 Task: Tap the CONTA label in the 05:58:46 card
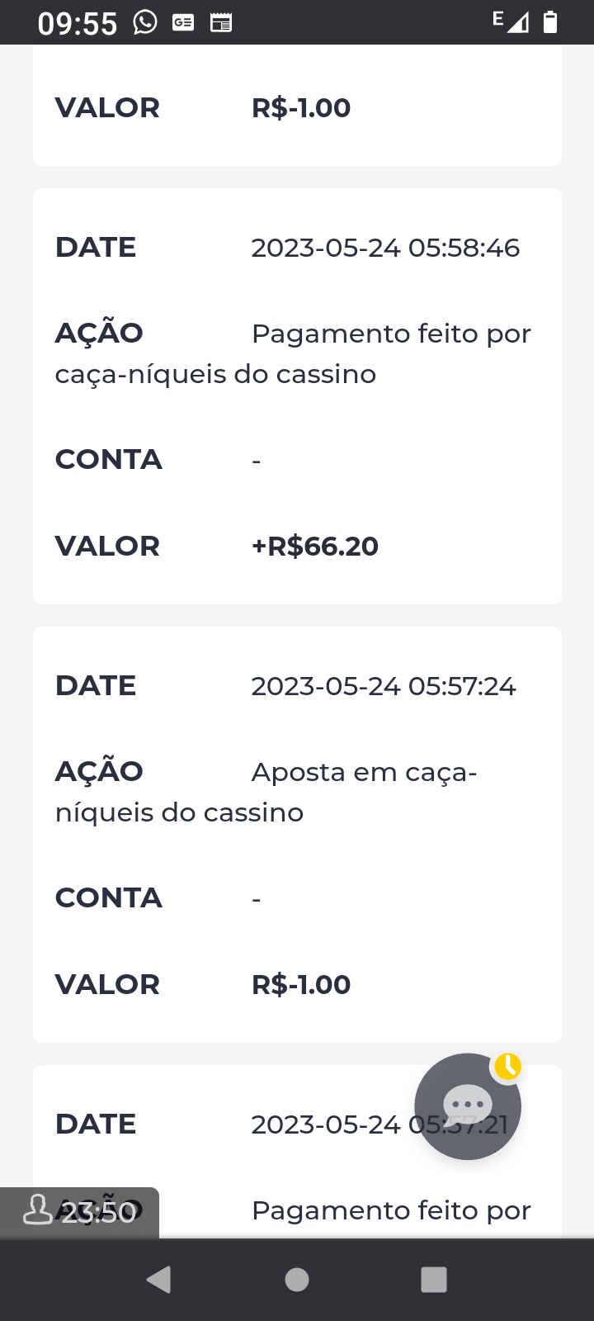(108, 460)
